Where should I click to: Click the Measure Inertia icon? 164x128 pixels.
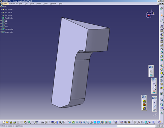pyautogui.click(x=129, y=122)
